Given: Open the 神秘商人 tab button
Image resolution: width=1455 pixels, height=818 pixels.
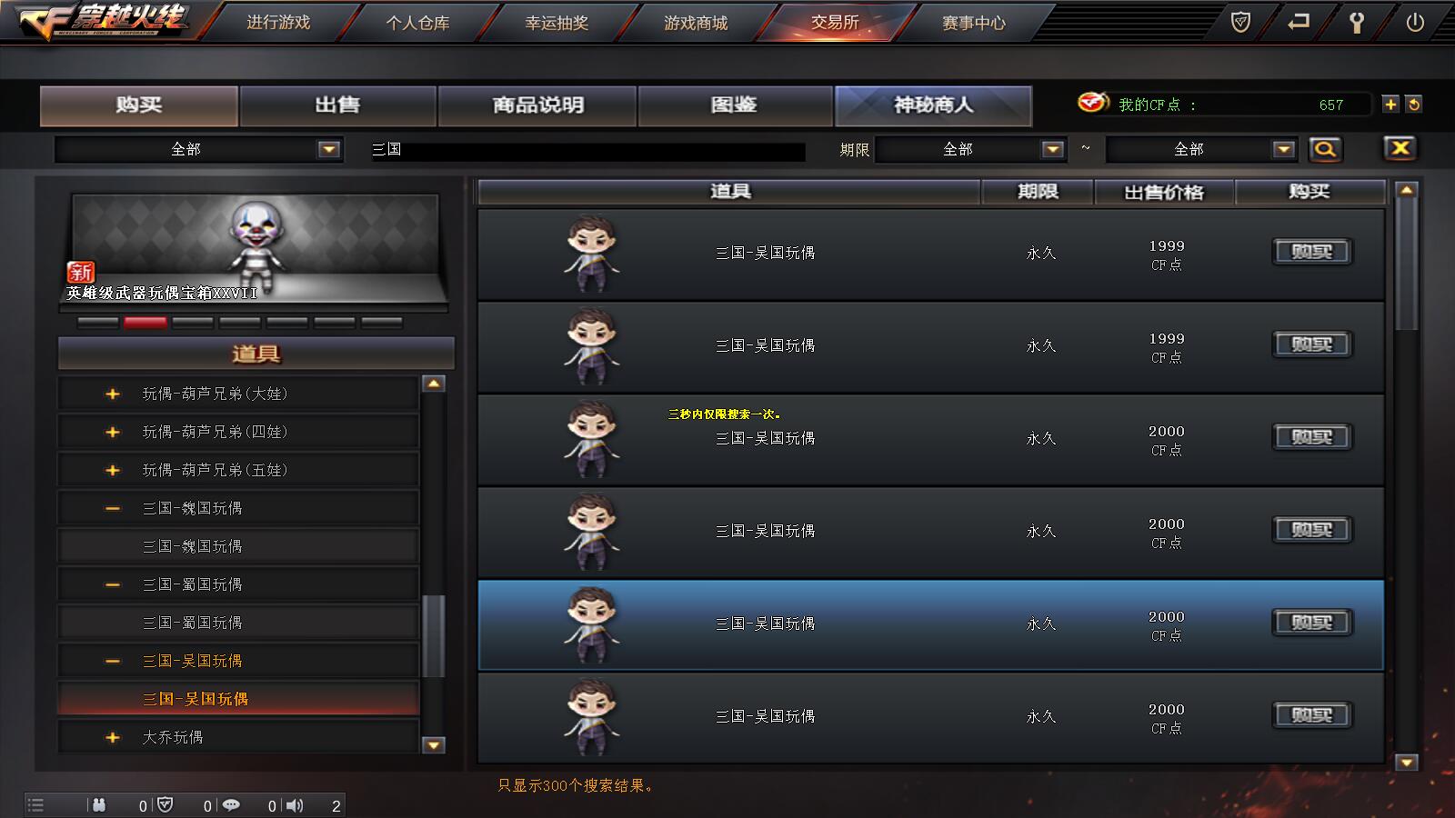Looking at the screenshot, I should click(x=933, y=105).
